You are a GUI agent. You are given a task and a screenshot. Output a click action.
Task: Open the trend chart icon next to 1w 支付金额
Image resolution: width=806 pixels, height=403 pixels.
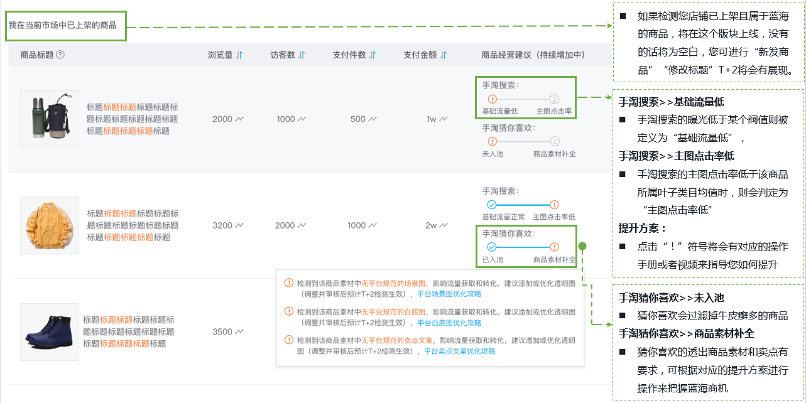click(444, 119)
